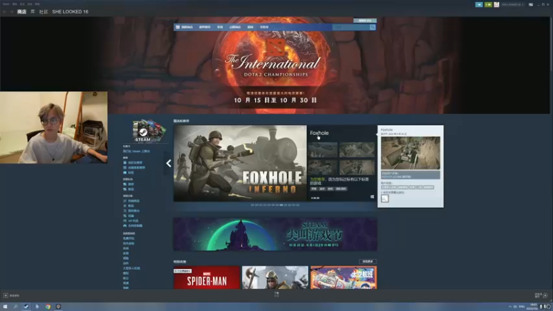
Task: Open Friends & Chat at bottom right
Action: click(541, 295)
